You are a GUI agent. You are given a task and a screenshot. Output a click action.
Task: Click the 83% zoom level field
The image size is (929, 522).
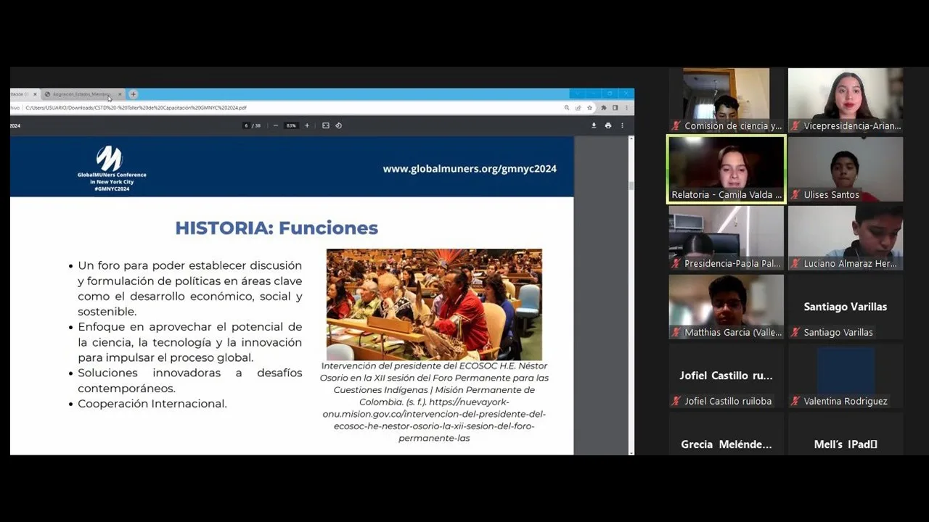pos(291,125)
